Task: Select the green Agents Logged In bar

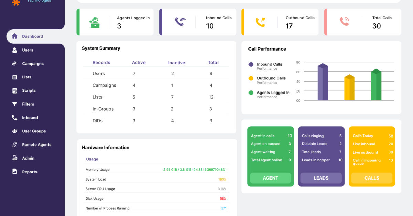Action: 376,85
